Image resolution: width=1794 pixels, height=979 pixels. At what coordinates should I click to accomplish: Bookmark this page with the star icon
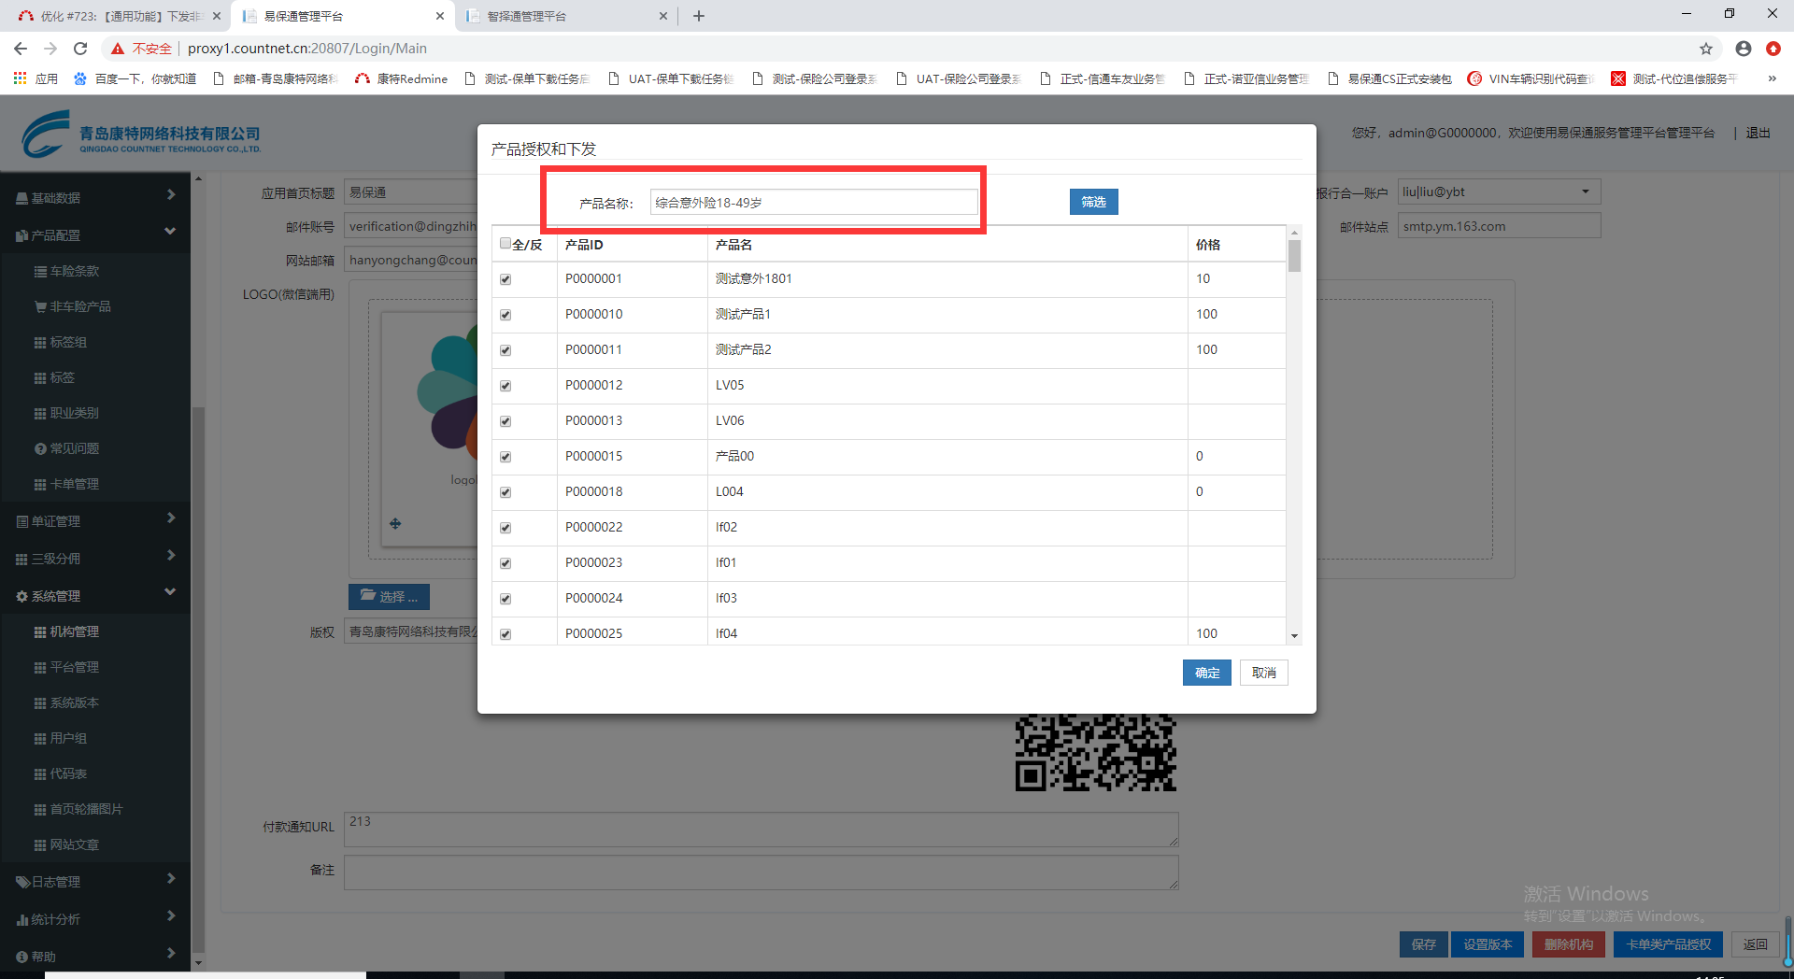1706,49
